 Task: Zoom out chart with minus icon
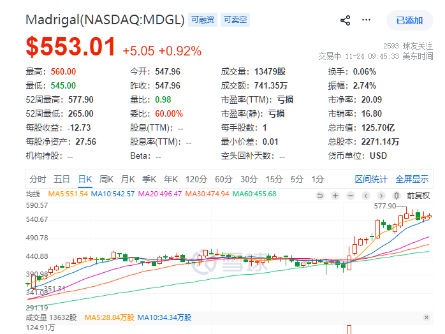pyautogui.click(x=351, y=196)
